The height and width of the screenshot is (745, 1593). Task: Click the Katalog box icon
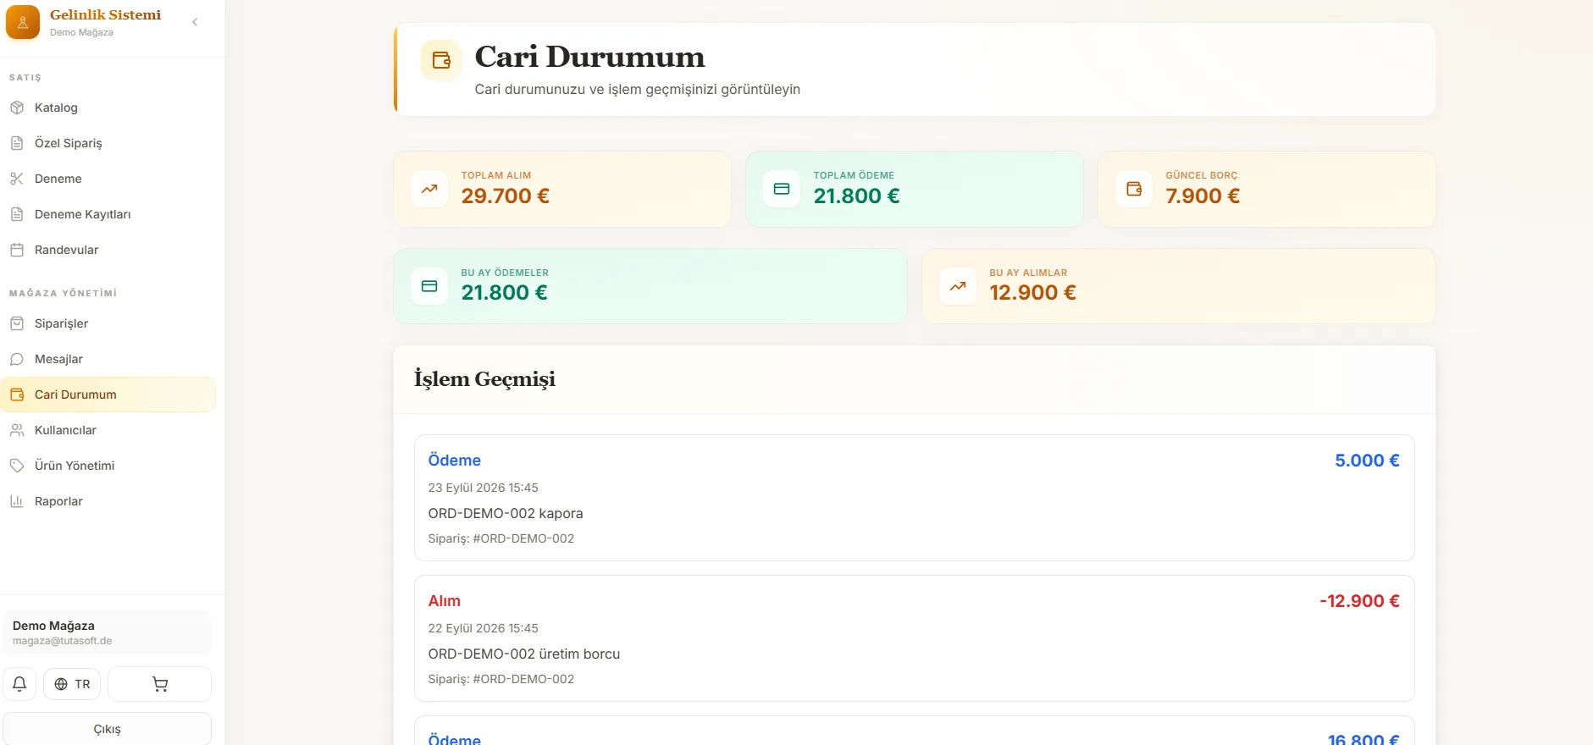pyautogui.click(x=17, y=108)
